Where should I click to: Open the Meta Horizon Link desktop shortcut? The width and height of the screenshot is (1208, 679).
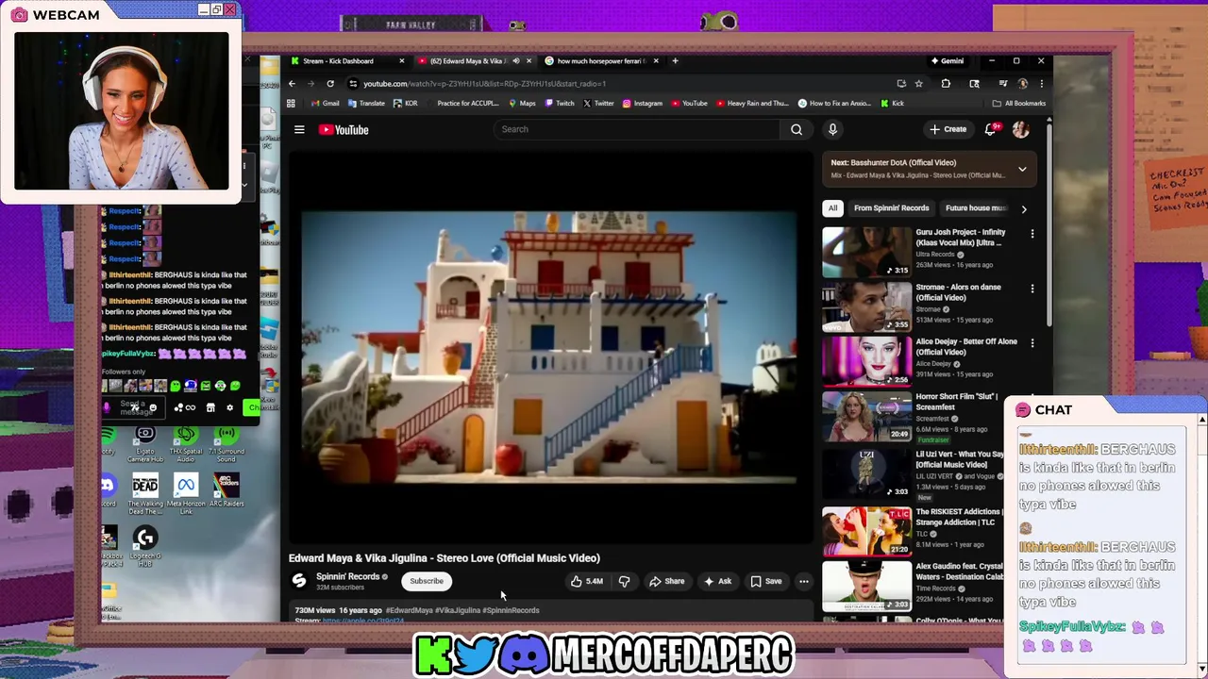pyautogui.click(x=186, y=495)
